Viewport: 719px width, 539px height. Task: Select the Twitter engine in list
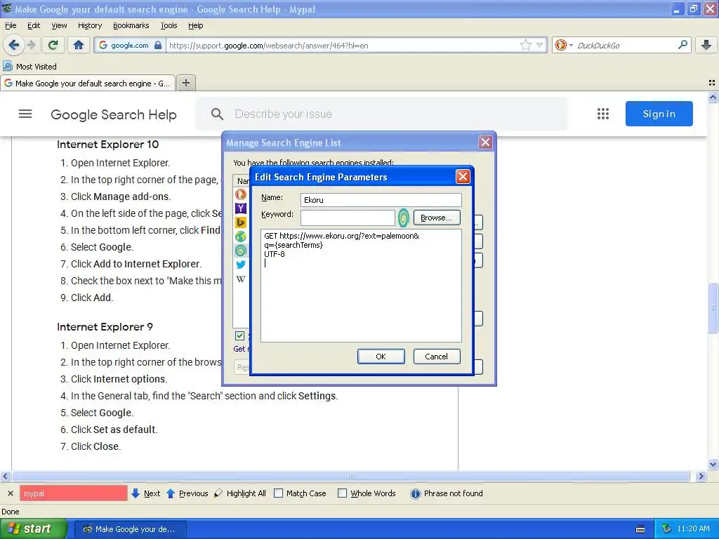tap(241, 265)
